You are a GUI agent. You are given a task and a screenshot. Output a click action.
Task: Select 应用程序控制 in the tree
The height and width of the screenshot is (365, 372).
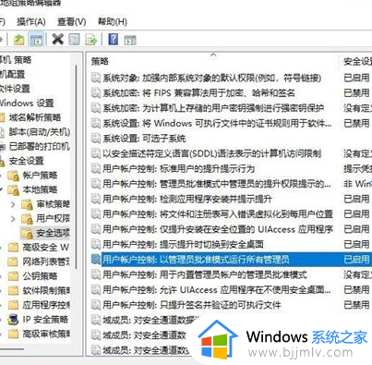(46, 305)
